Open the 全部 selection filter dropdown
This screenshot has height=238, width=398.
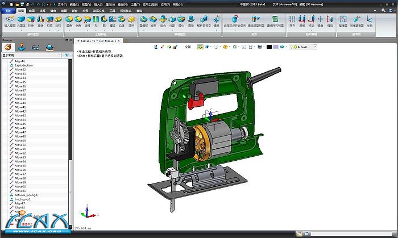(189, 47)
